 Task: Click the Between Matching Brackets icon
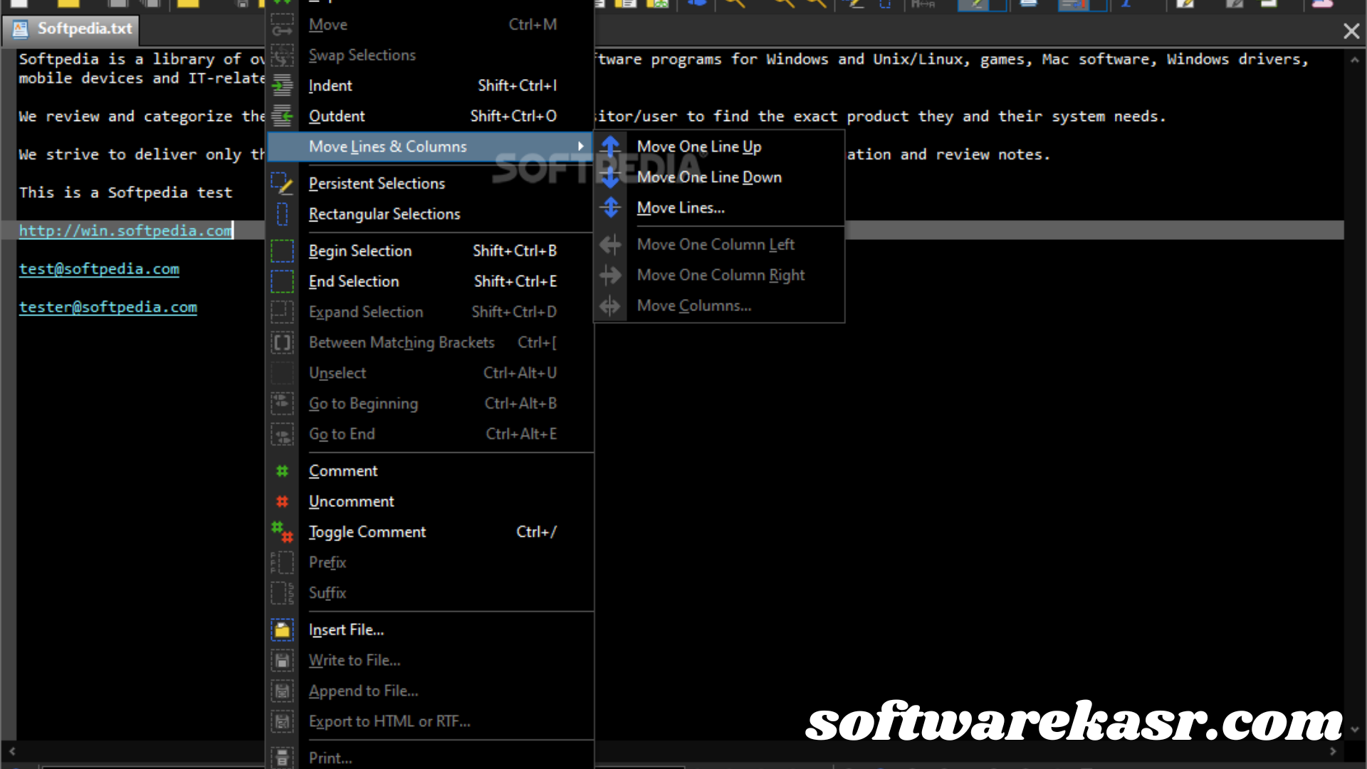pos(282,343)
